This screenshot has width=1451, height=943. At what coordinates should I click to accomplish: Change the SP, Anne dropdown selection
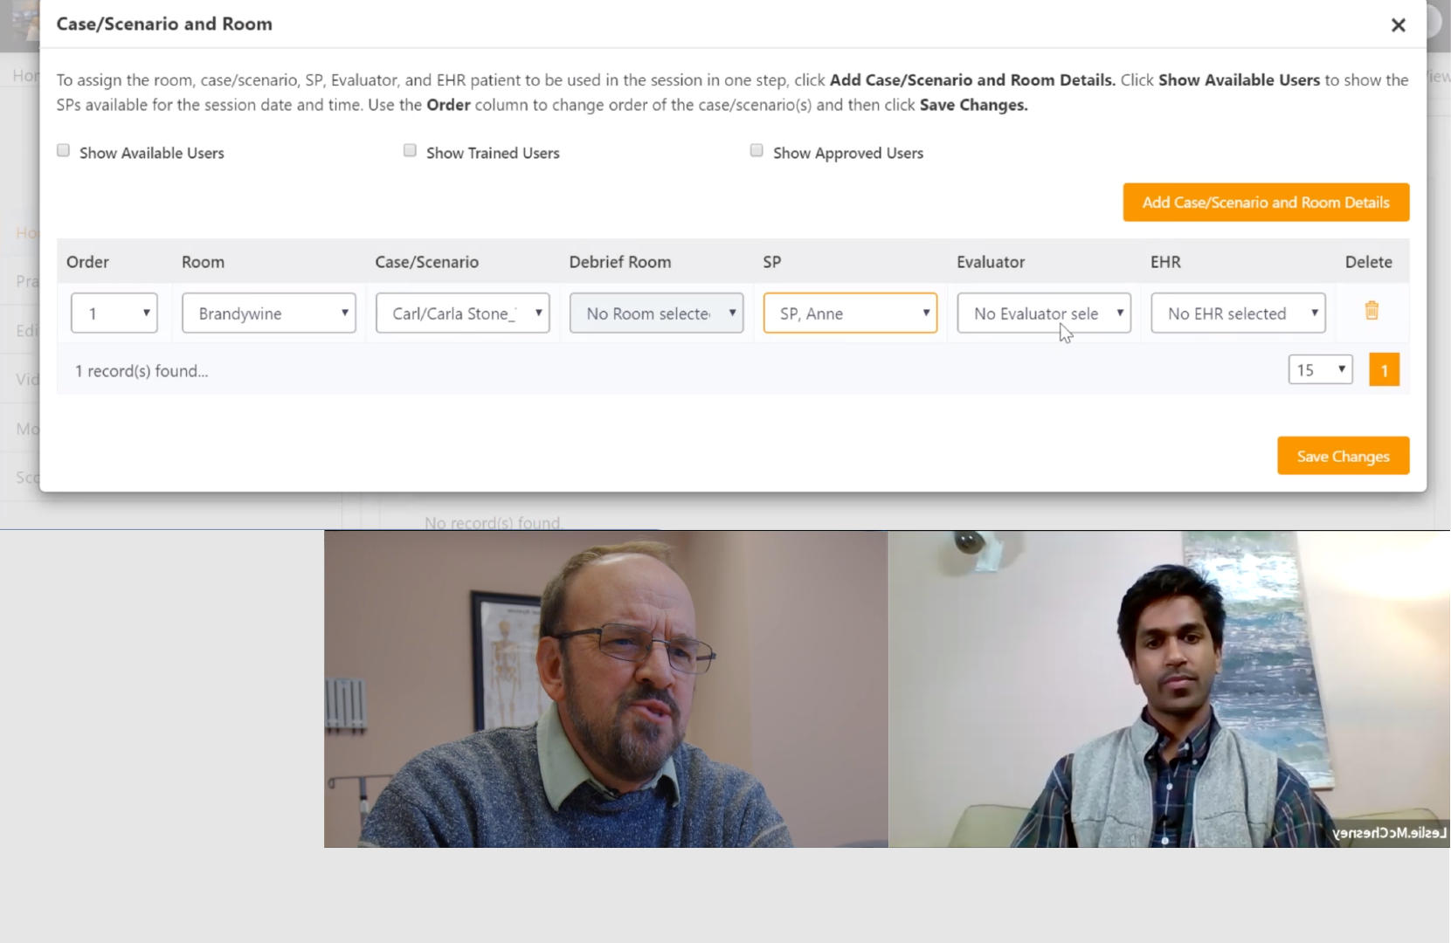coord(849,313)
